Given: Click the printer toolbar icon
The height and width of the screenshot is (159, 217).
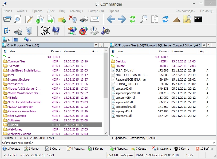Looking at the screenshot, I should (84, 19).
